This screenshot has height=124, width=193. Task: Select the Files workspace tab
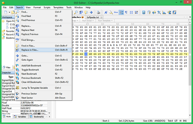tap(7, 67)
